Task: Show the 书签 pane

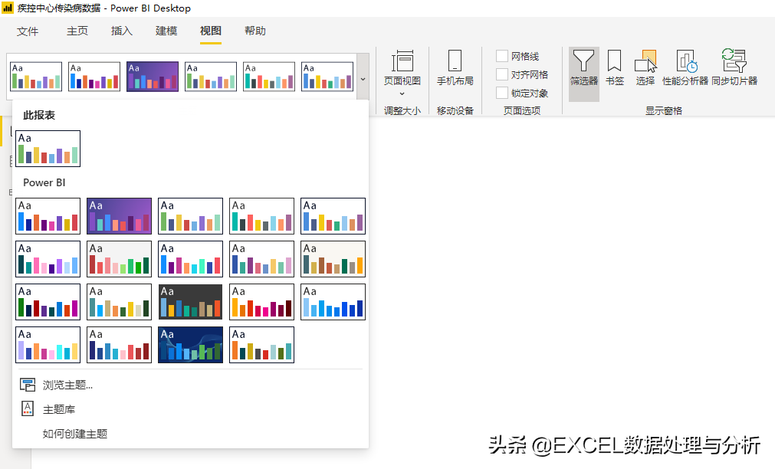Action: 614,67
